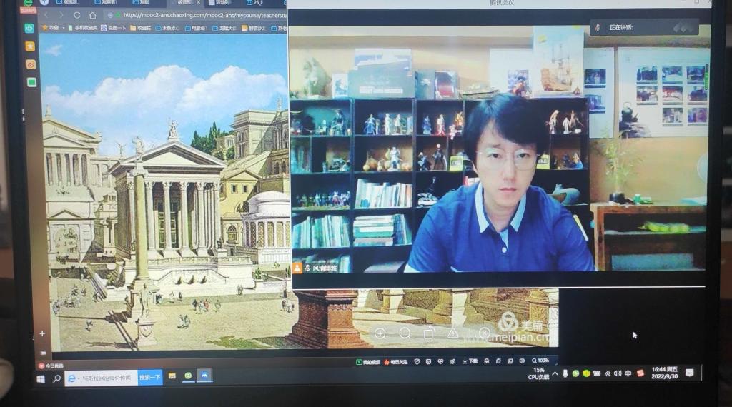Click the teal sidebar app icon
The width and height of the screenshot is (732, 407).
tap(29, 28)
